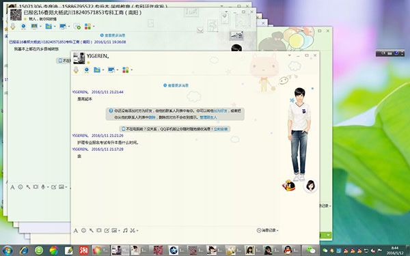Click magic wand emoticon icon in YIGEREN chat

point(92,231)
